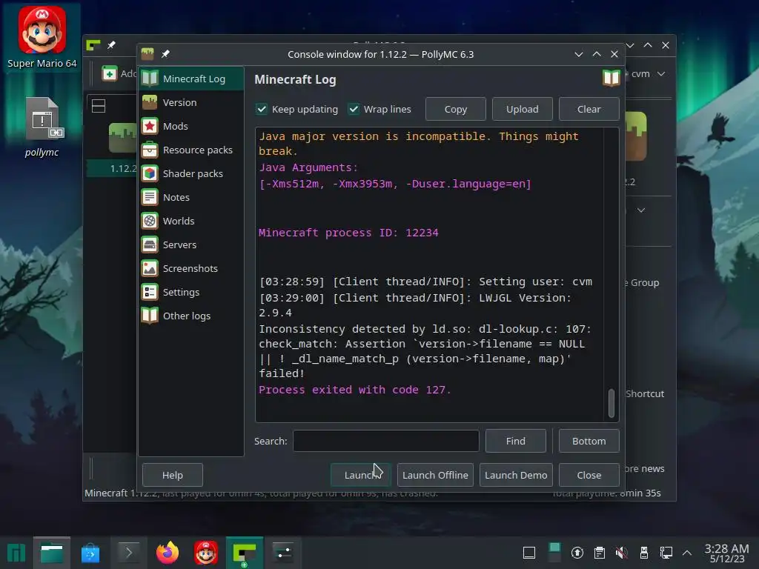Click the book icon beside Minecraft Log heading
759x569 pixels.
611,78
